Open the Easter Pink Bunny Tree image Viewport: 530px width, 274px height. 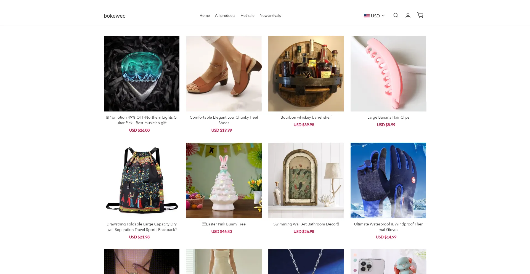[224, 180]
